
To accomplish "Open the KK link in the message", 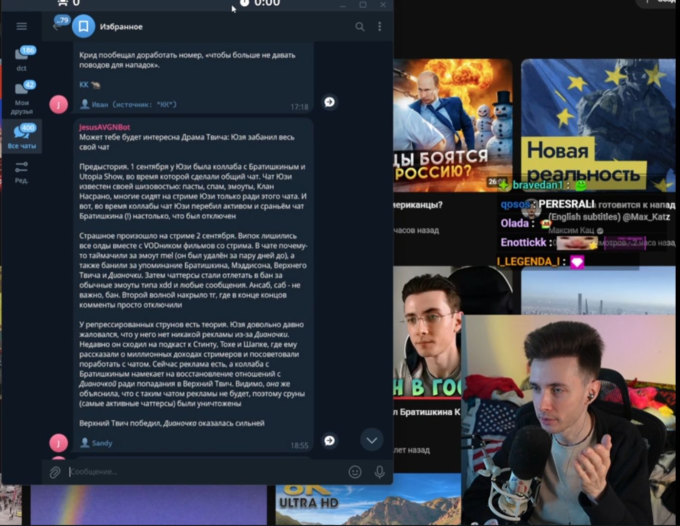I will point(84,85).
